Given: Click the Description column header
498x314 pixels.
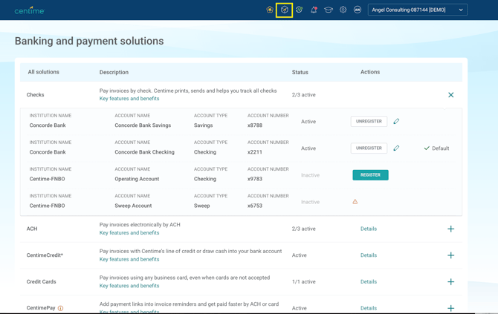Looking at the screenshot, I should [x=114, y=72].
